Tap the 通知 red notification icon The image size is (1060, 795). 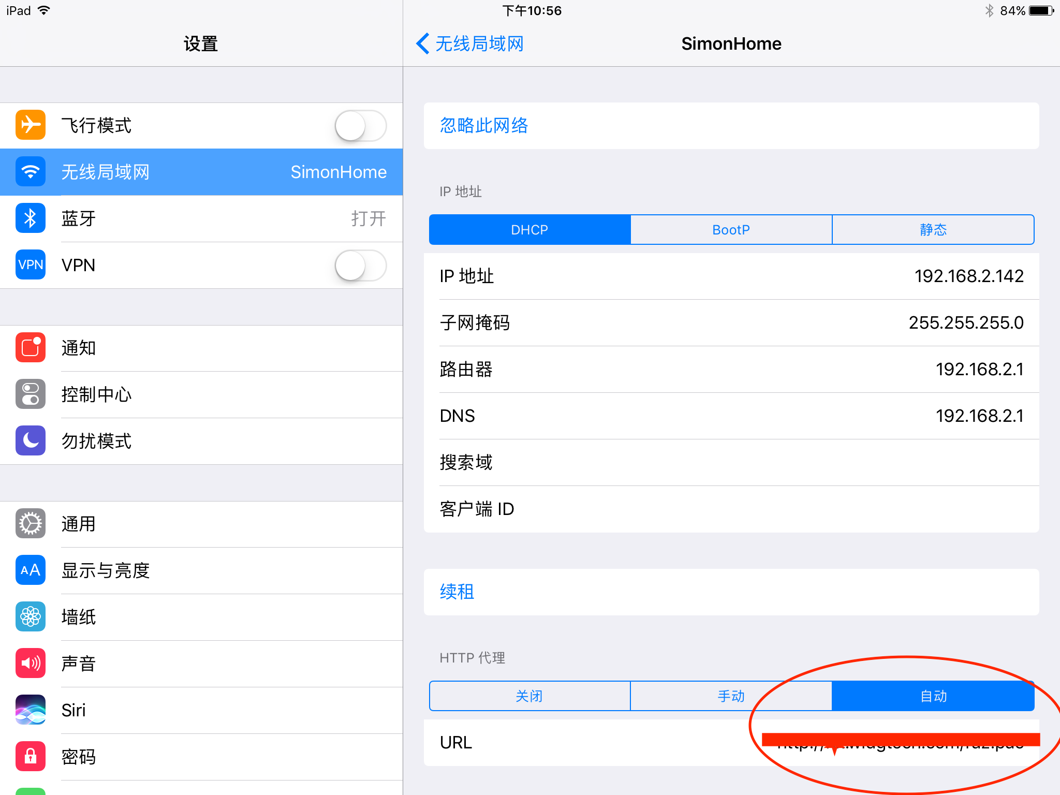[31, 348]
